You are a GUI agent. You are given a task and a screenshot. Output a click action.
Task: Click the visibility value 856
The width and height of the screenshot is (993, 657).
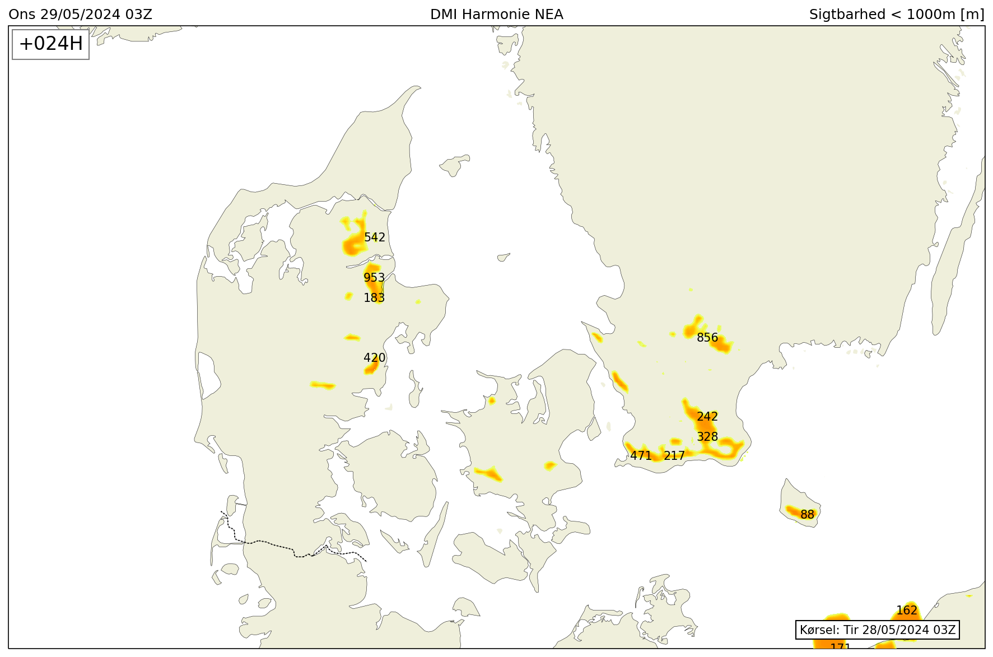(x=707, y=338)
